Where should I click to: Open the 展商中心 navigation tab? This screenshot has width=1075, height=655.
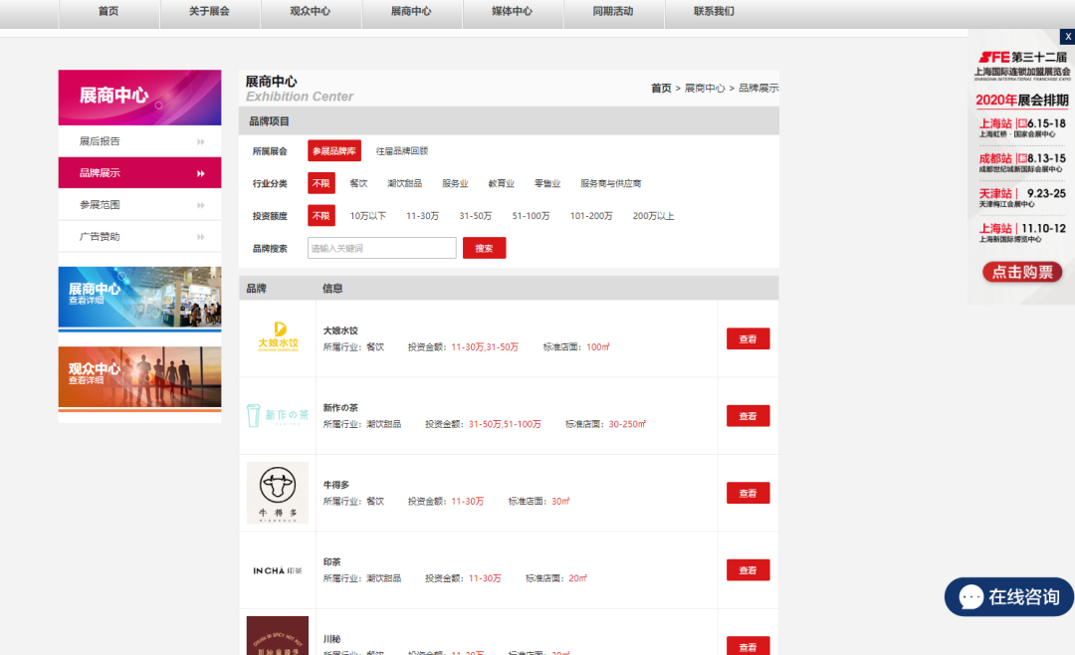[x=411, y=12]
